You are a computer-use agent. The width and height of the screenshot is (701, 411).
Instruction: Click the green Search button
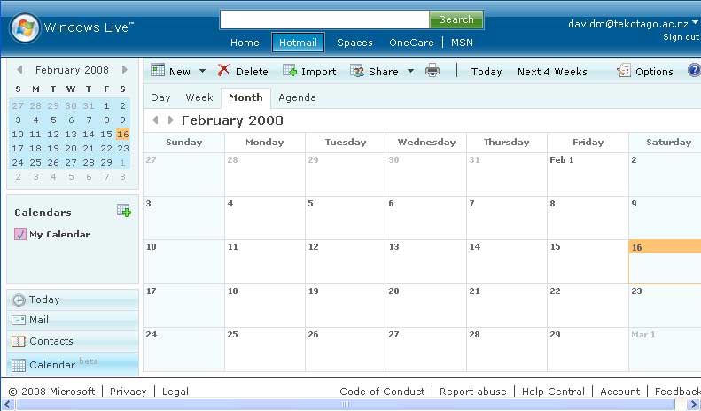[456, 19]
